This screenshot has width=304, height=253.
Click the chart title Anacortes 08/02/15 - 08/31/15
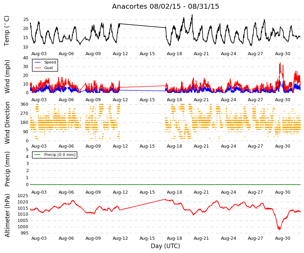pos(165,6)
